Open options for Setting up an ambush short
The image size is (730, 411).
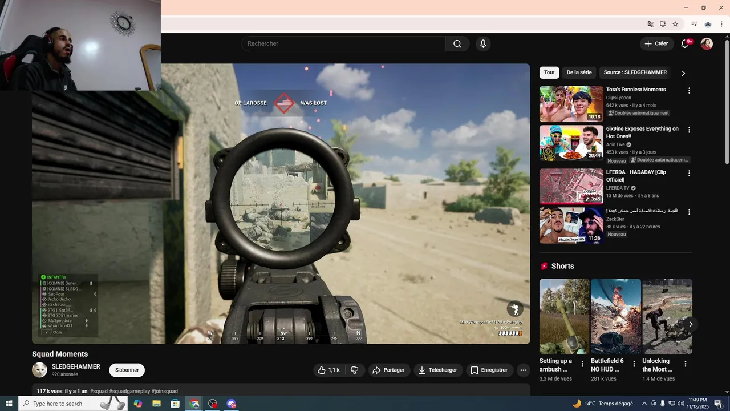582,364
